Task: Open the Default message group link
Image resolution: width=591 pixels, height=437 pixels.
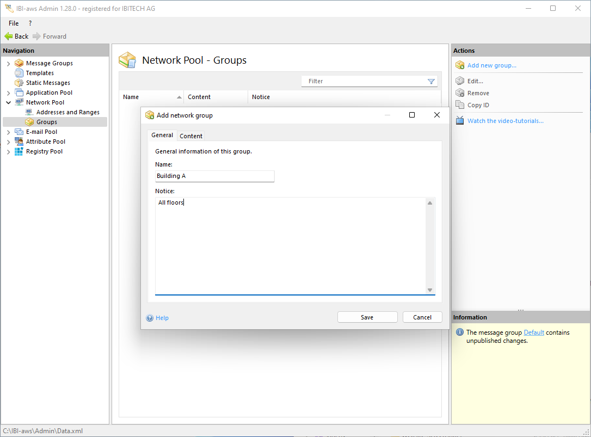Action: point(533,333)
